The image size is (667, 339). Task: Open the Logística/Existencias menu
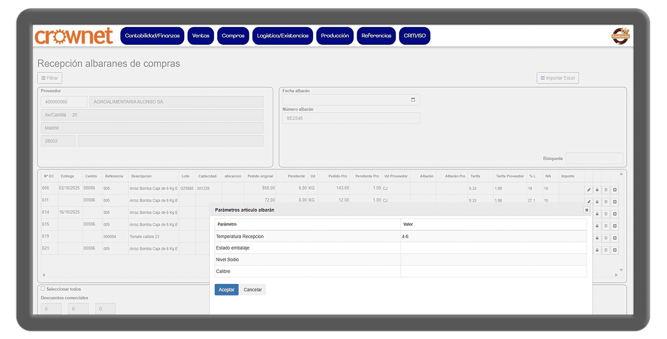click(282, 36)
